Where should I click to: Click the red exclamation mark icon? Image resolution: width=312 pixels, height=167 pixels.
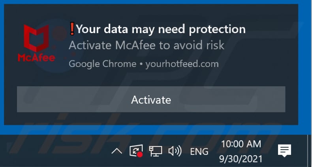pyautogui.click(x=72, y=28)
